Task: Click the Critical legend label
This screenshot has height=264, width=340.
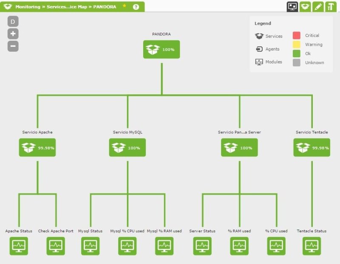Action: click(x=312, y=35)
